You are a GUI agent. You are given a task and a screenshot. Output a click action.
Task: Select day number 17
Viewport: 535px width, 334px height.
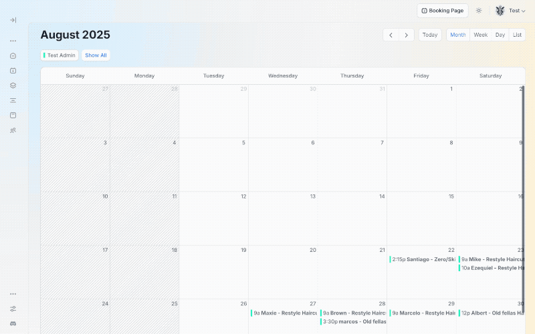[x=105, y=250]
